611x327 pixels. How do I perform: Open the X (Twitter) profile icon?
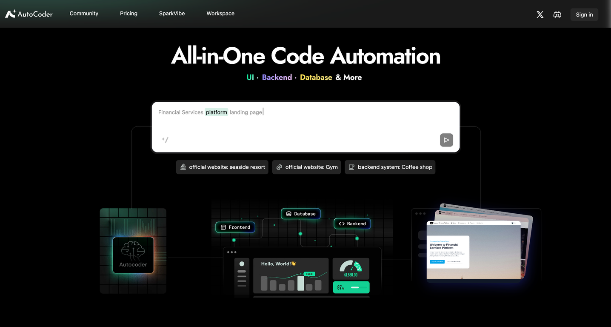pyautogui.click(x=540, y=14)
